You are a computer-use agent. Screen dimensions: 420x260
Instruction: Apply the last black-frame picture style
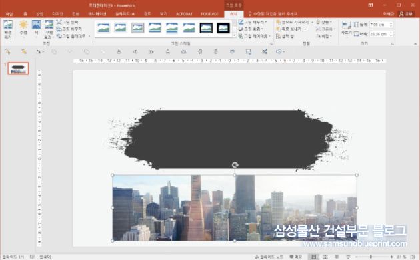point(223,27)
